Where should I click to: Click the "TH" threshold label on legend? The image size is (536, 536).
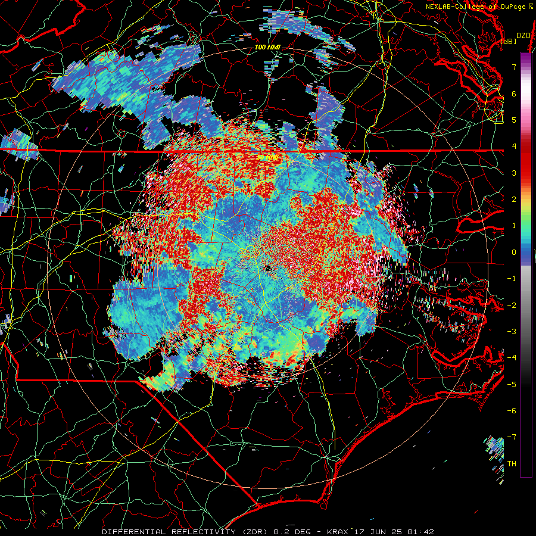[x=512, y=464]
